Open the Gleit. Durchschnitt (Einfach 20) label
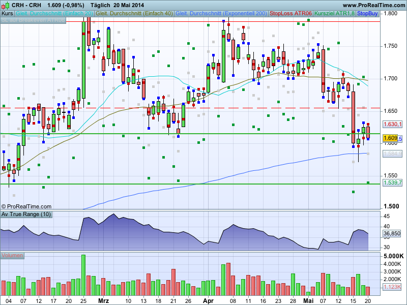Viewport: 407px width, 305px height. point(54,14)
